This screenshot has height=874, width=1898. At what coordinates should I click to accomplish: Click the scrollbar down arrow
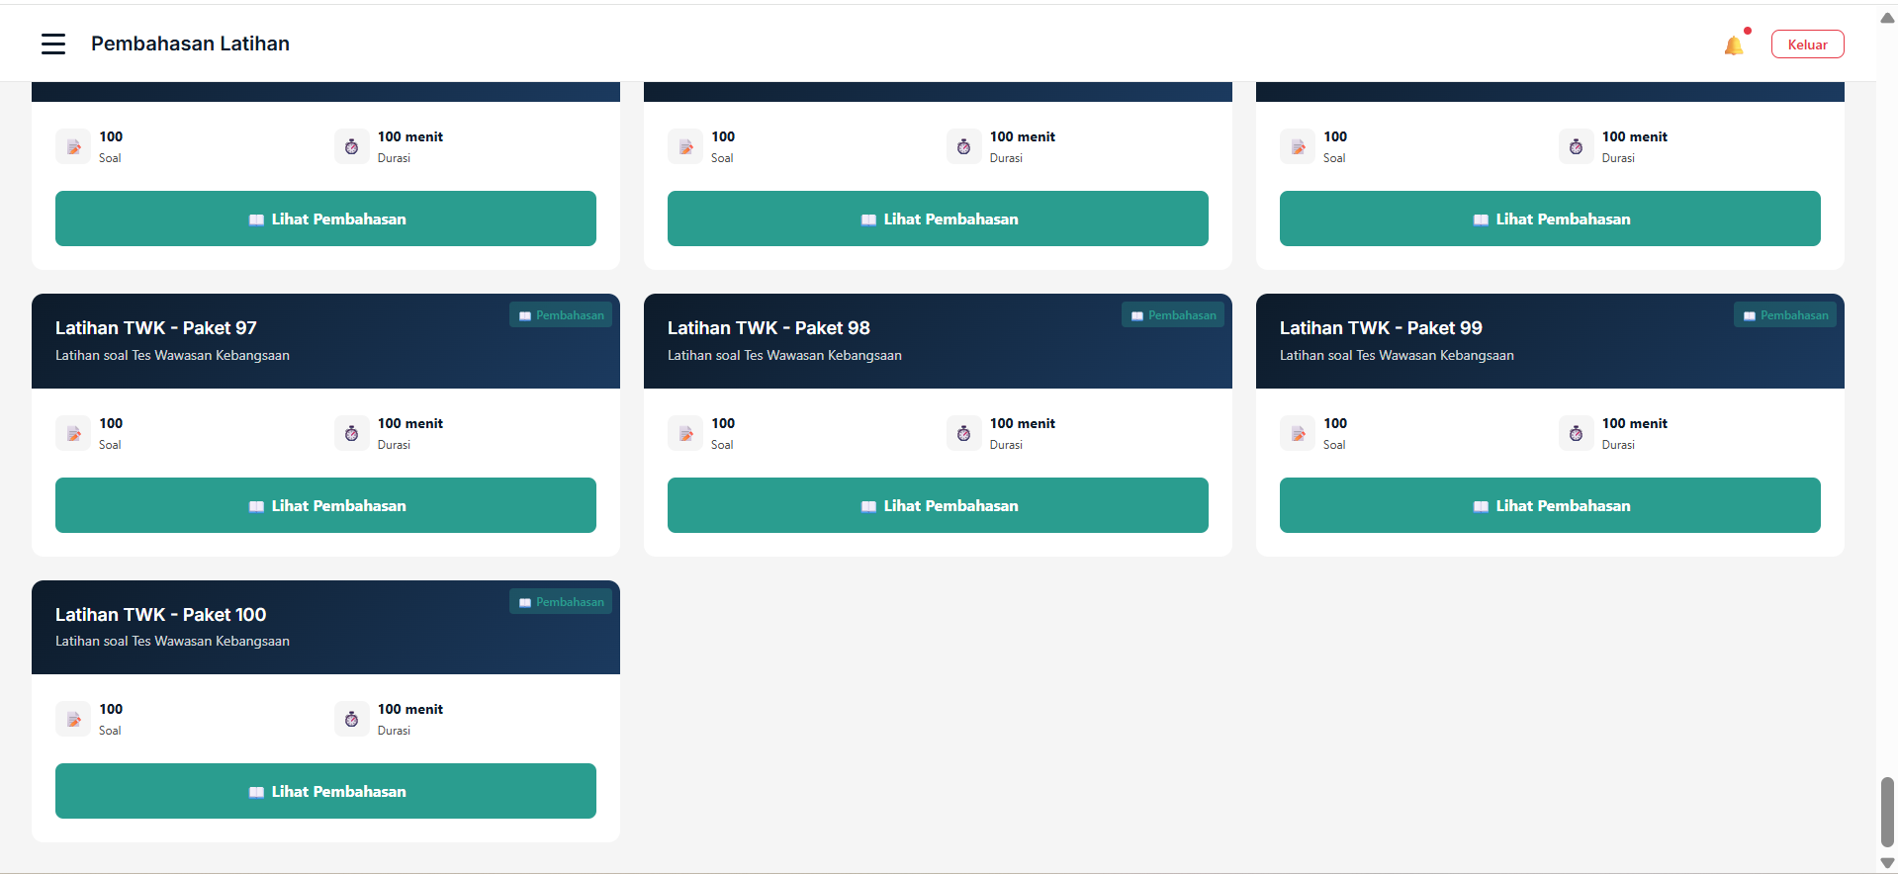tap(1887, 863)
